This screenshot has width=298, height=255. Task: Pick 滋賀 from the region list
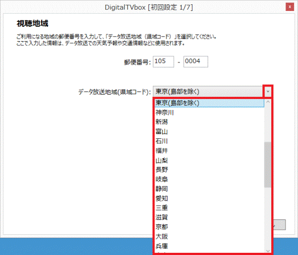point(209,217)
